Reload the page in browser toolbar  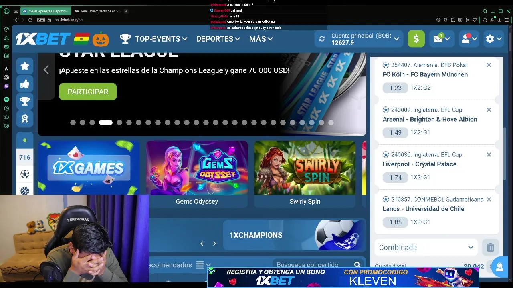tap(30, 20)
